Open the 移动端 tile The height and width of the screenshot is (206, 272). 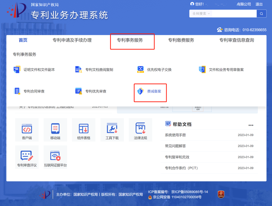(55, 130)
